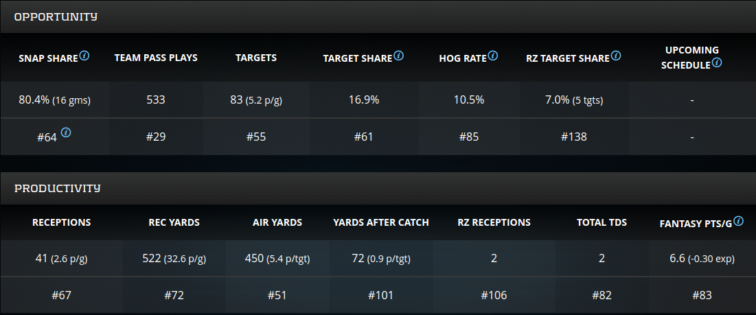756x315 pixels.
Task: Click Hog Rate info icon
Action: (493, 56)
